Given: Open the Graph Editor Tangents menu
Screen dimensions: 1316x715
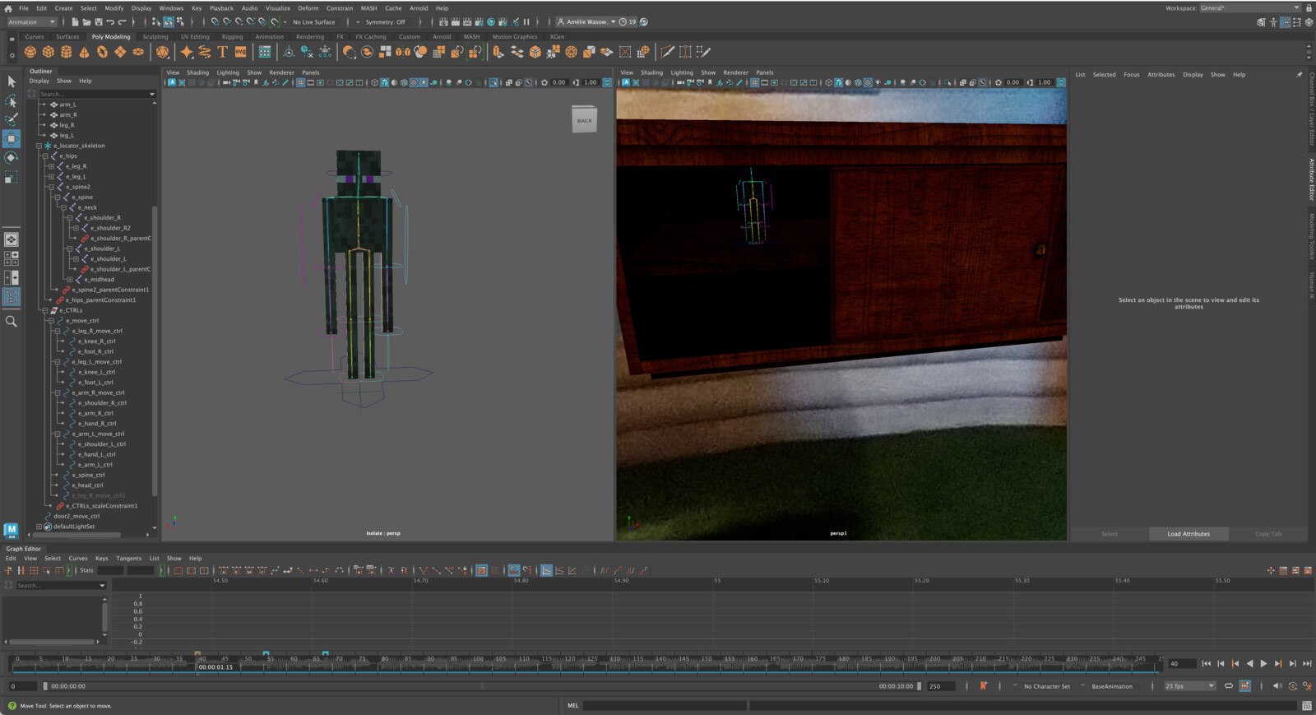Looking at the screenshot, I should pyautogui.click(x=128, y=558).
